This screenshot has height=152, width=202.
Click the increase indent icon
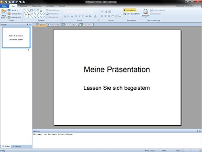[x=109, y=12]
